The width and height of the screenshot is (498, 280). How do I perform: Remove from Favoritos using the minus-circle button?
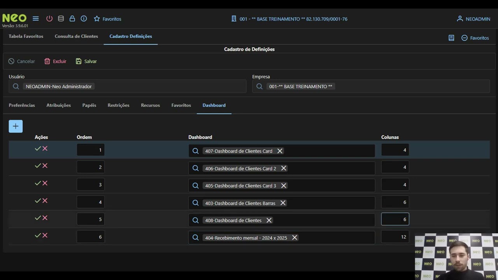475,38
